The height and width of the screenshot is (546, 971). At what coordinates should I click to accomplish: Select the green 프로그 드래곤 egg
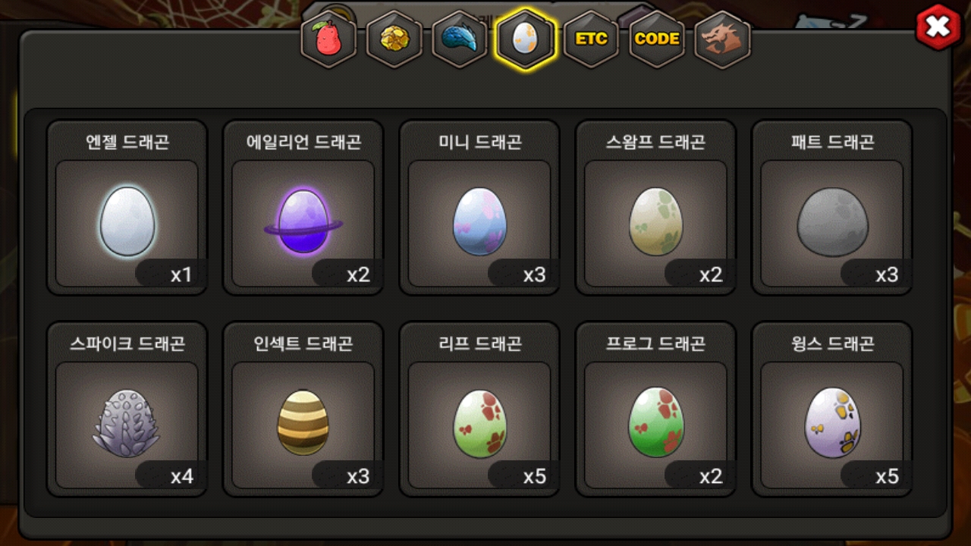655,423
